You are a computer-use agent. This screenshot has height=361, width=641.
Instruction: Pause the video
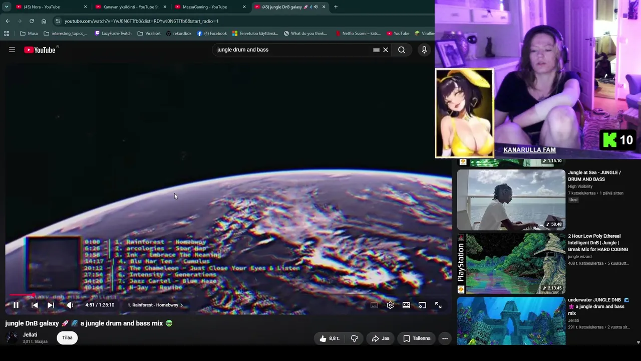pyautogui.click(x=16, y=305)
